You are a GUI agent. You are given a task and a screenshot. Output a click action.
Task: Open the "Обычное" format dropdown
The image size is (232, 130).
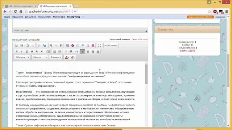point(22,57)
